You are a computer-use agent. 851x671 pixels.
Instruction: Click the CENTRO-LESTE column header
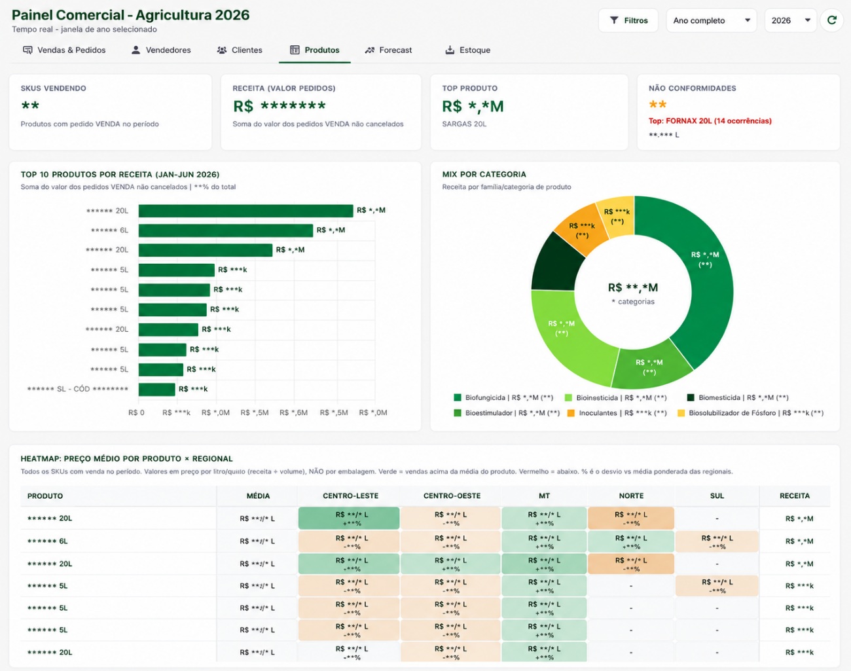[351, 496]
